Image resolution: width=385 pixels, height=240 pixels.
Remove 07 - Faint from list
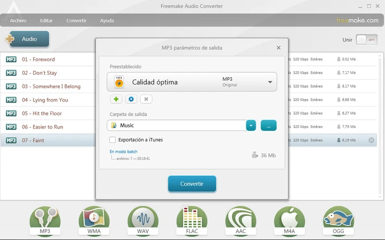(x=371, y=140)
